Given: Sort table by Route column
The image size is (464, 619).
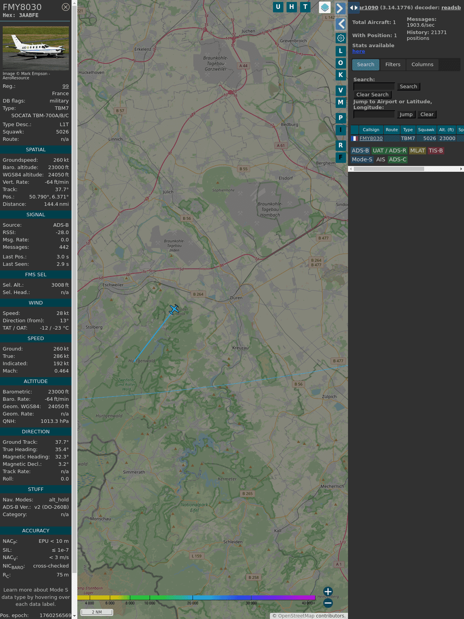Looking at the screenshot, I should [x=392, y=130].
